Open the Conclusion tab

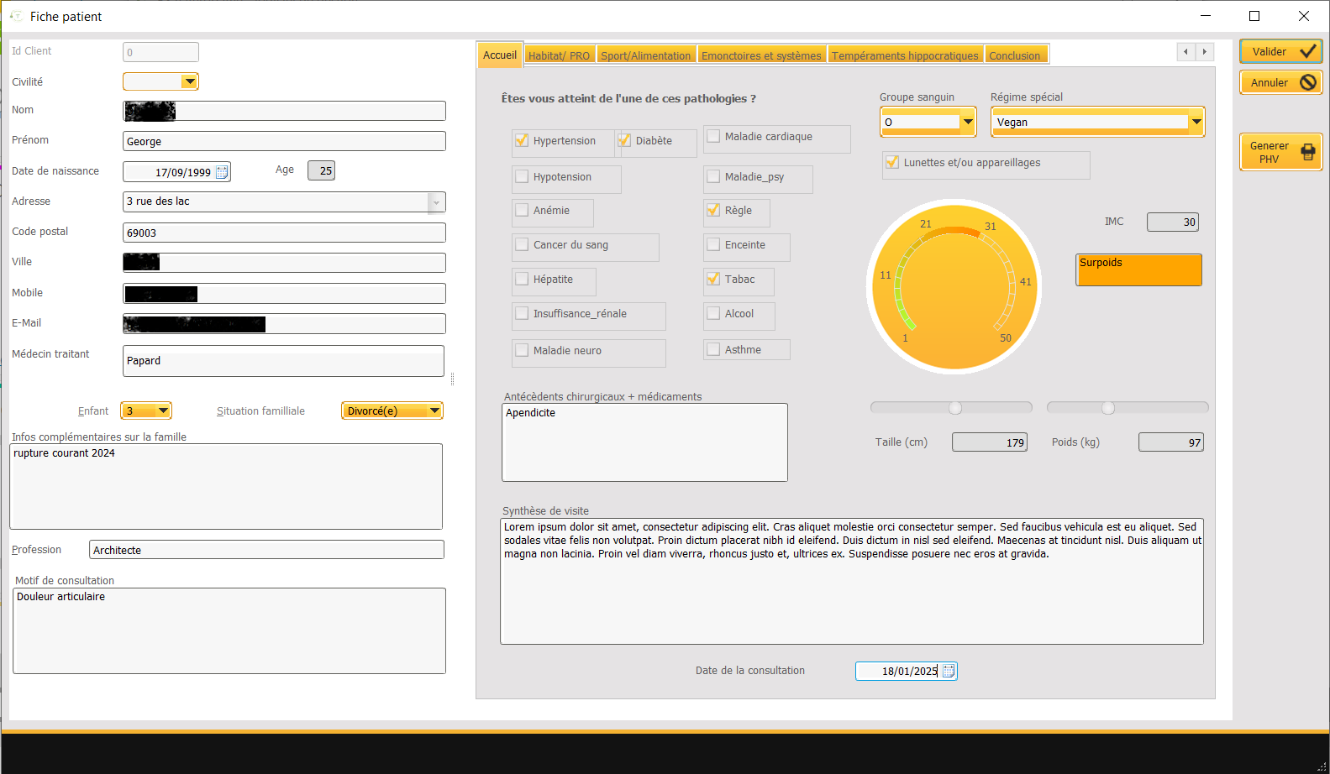pos(1014,55)
